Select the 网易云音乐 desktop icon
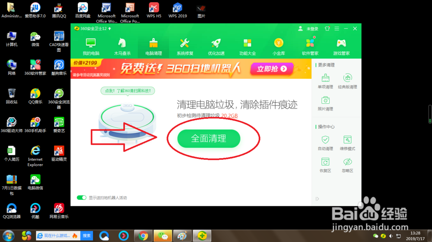The image size is (432, 242). 59,211
